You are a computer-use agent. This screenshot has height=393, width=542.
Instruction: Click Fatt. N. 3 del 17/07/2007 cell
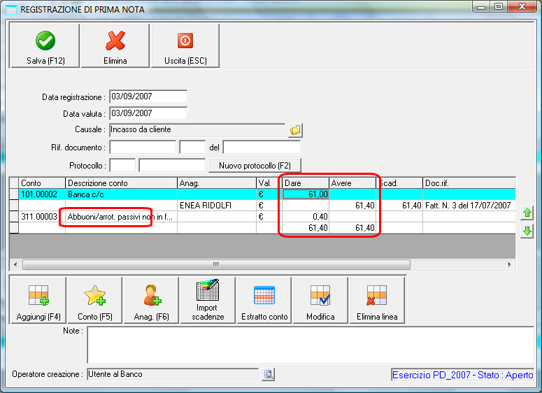[x=469, y=206]
